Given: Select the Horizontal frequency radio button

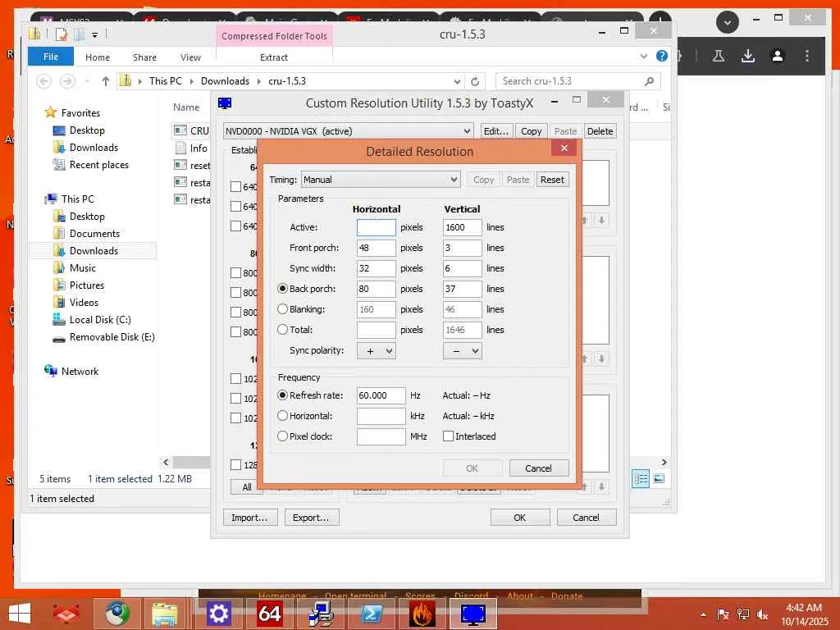Looking at the screenshot, I should pyautogui.click(x=282, y=416).
